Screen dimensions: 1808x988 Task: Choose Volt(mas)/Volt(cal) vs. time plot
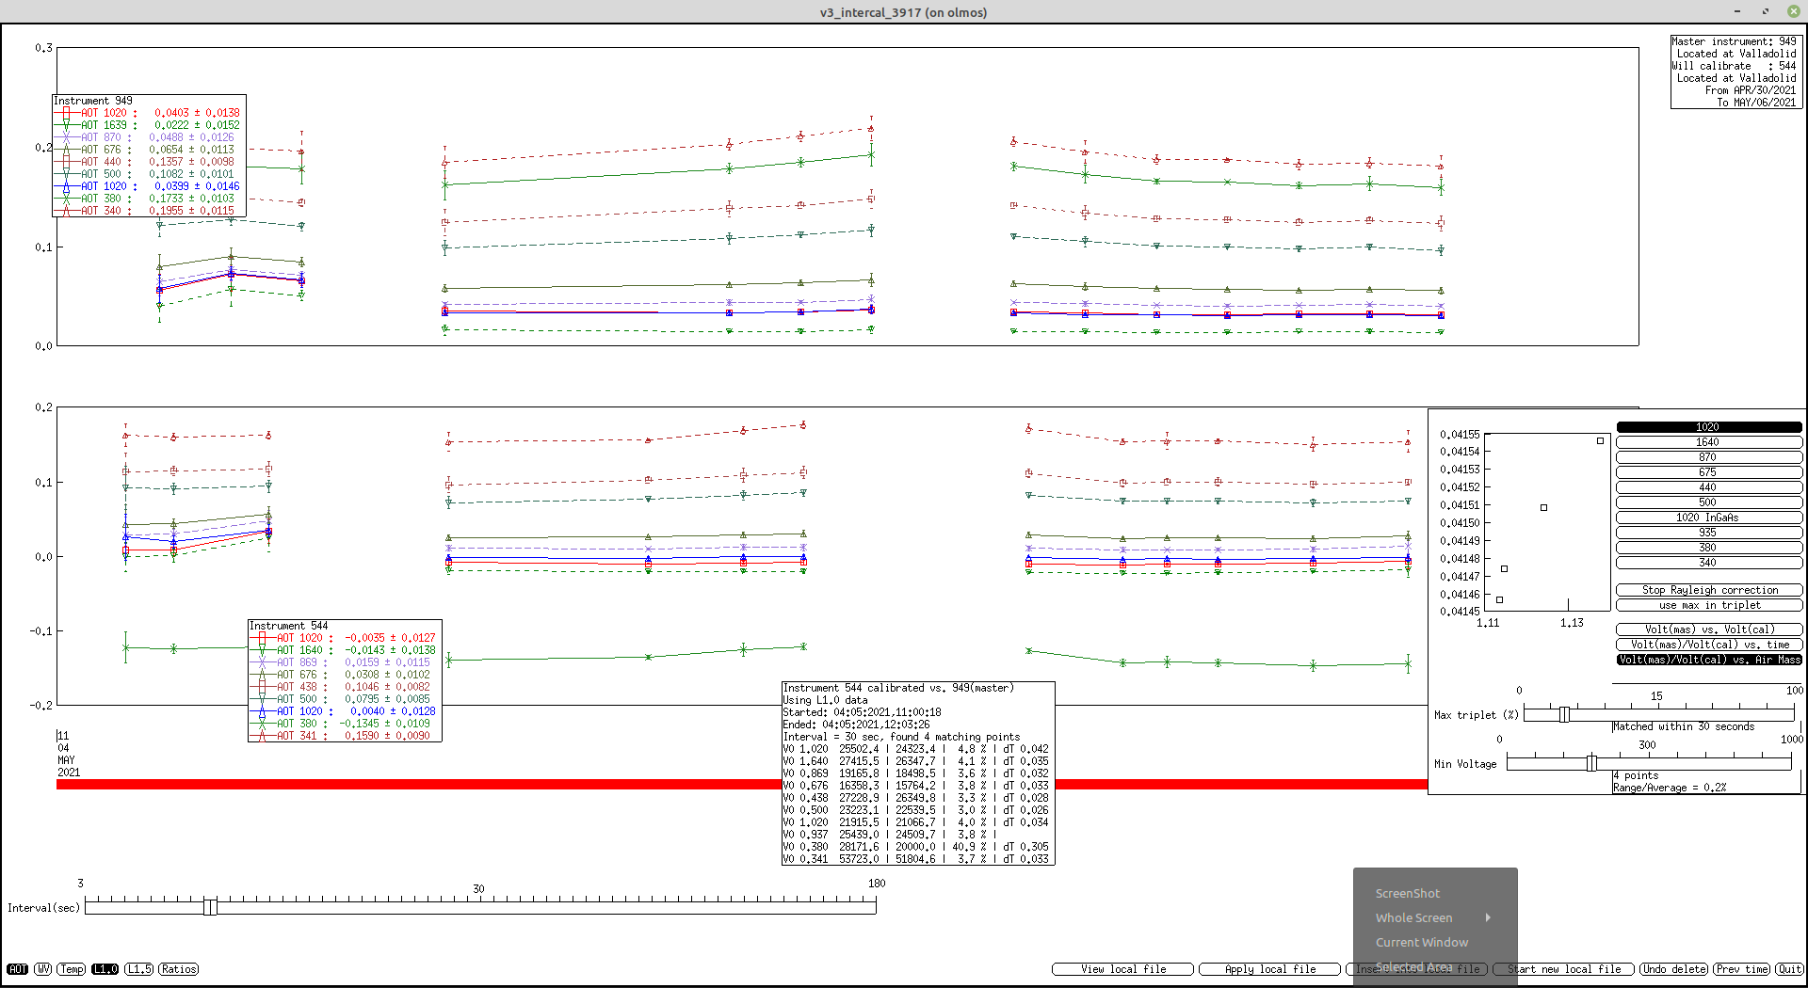pos(1709,645)
